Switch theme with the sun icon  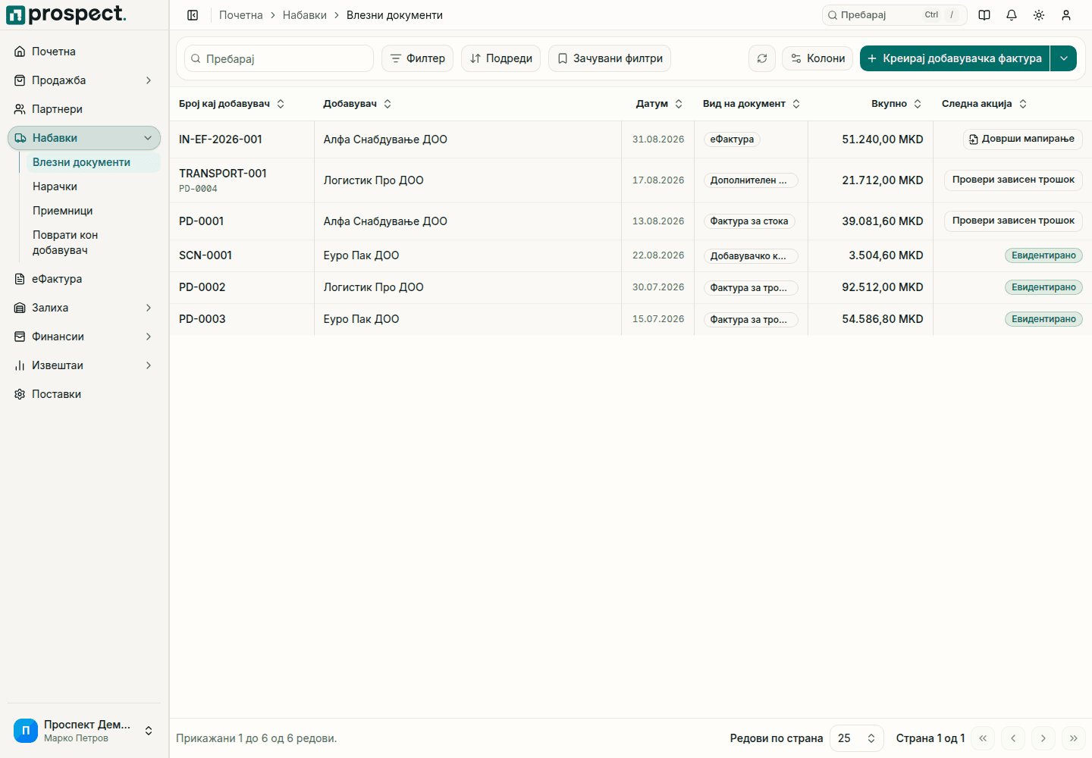click(x=1039, y=15)
